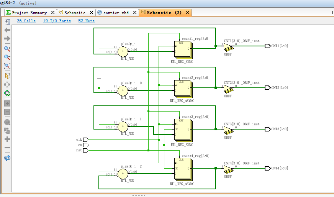Click the grey boxed minus collapse icon
This screenshot has height=197, width=334.
pyautogui.click(x=7, y=112)
